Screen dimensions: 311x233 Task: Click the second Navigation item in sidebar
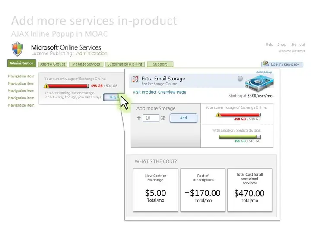click(21, 84)
